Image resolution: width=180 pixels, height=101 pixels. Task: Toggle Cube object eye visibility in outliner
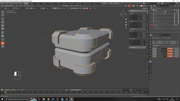(176, 12)
